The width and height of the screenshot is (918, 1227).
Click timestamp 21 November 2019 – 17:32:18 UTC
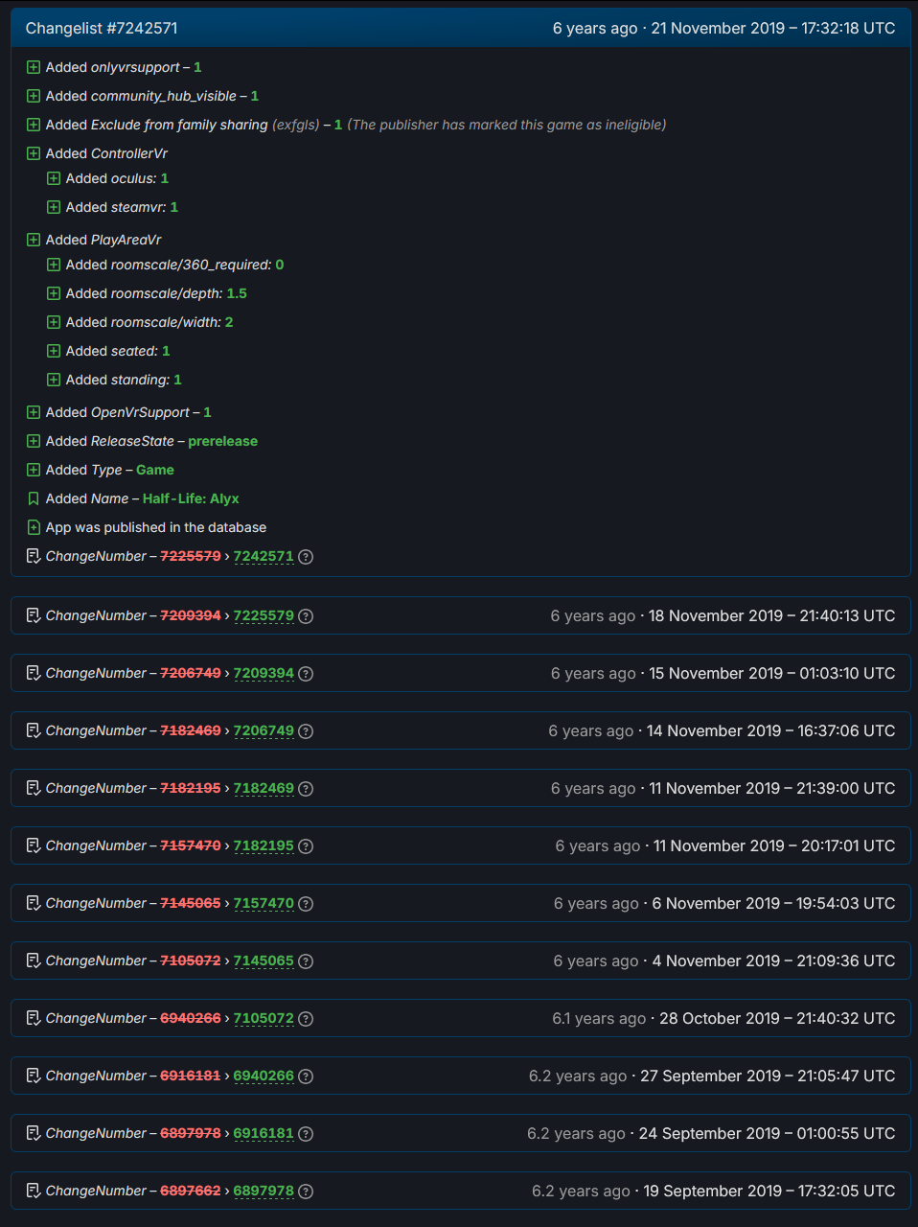pos(773,29)
